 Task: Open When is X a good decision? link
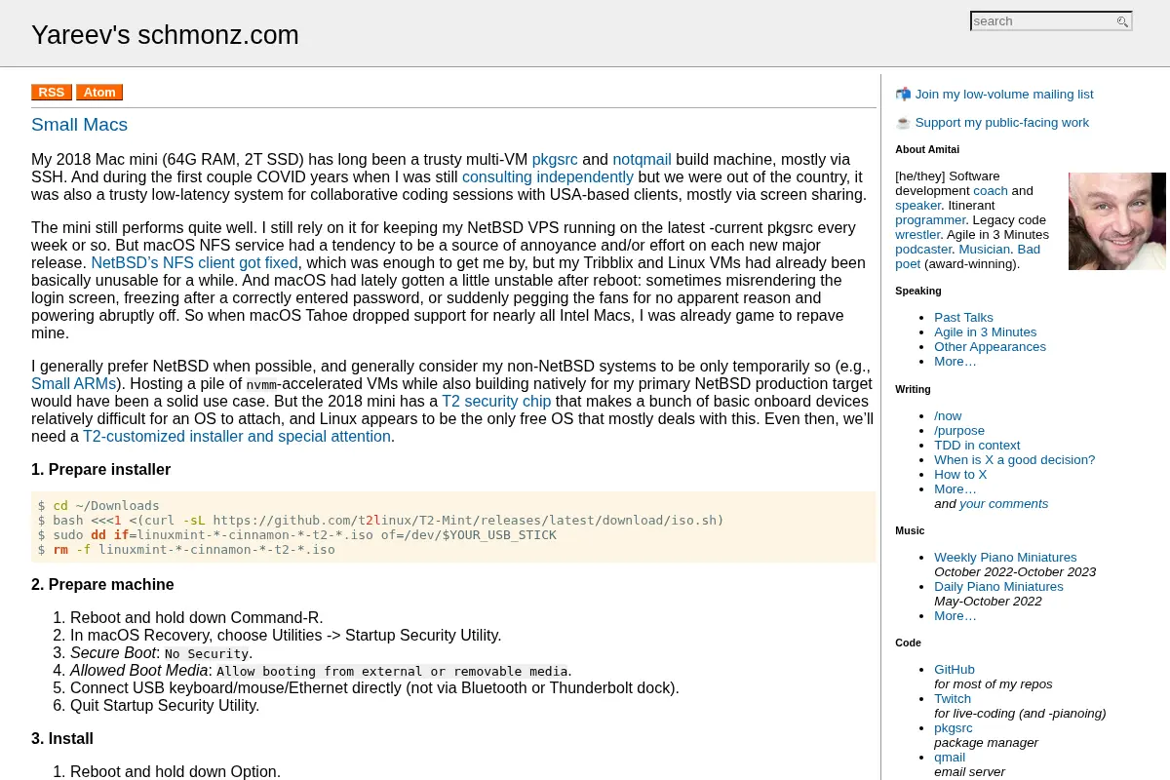(1014, 460)
